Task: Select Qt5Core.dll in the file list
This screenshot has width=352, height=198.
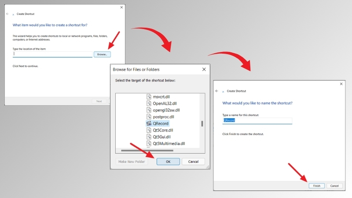Action: pyautogui.click(x=163, y=130)
